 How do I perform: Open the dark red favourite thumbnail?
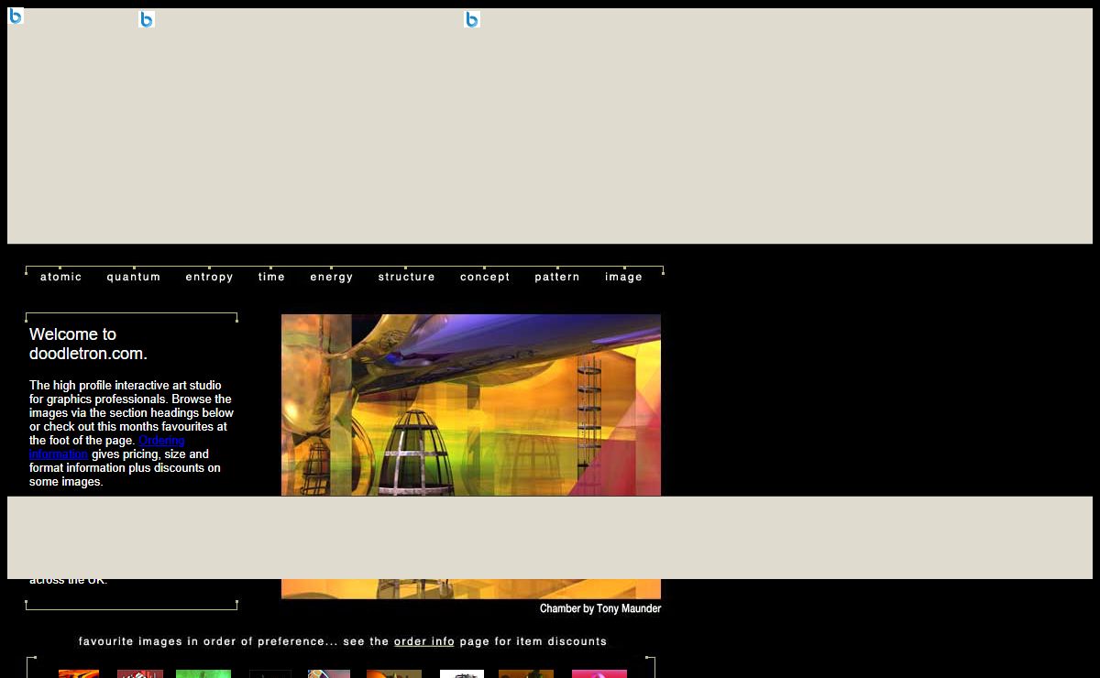point(140,673)
